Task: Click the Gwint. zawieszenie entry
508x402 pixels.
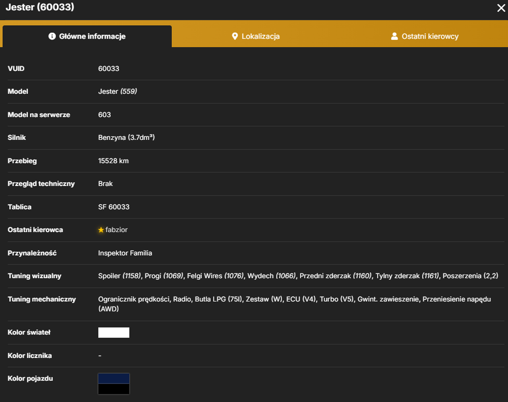Action: [388, 299]
